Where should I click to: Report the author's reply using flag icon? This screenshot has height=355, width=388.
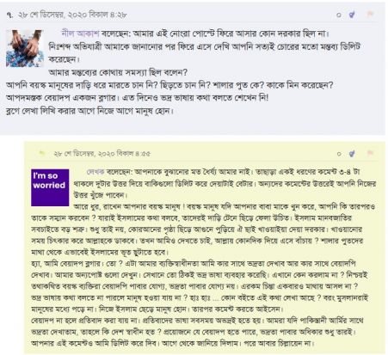point(370,153)
